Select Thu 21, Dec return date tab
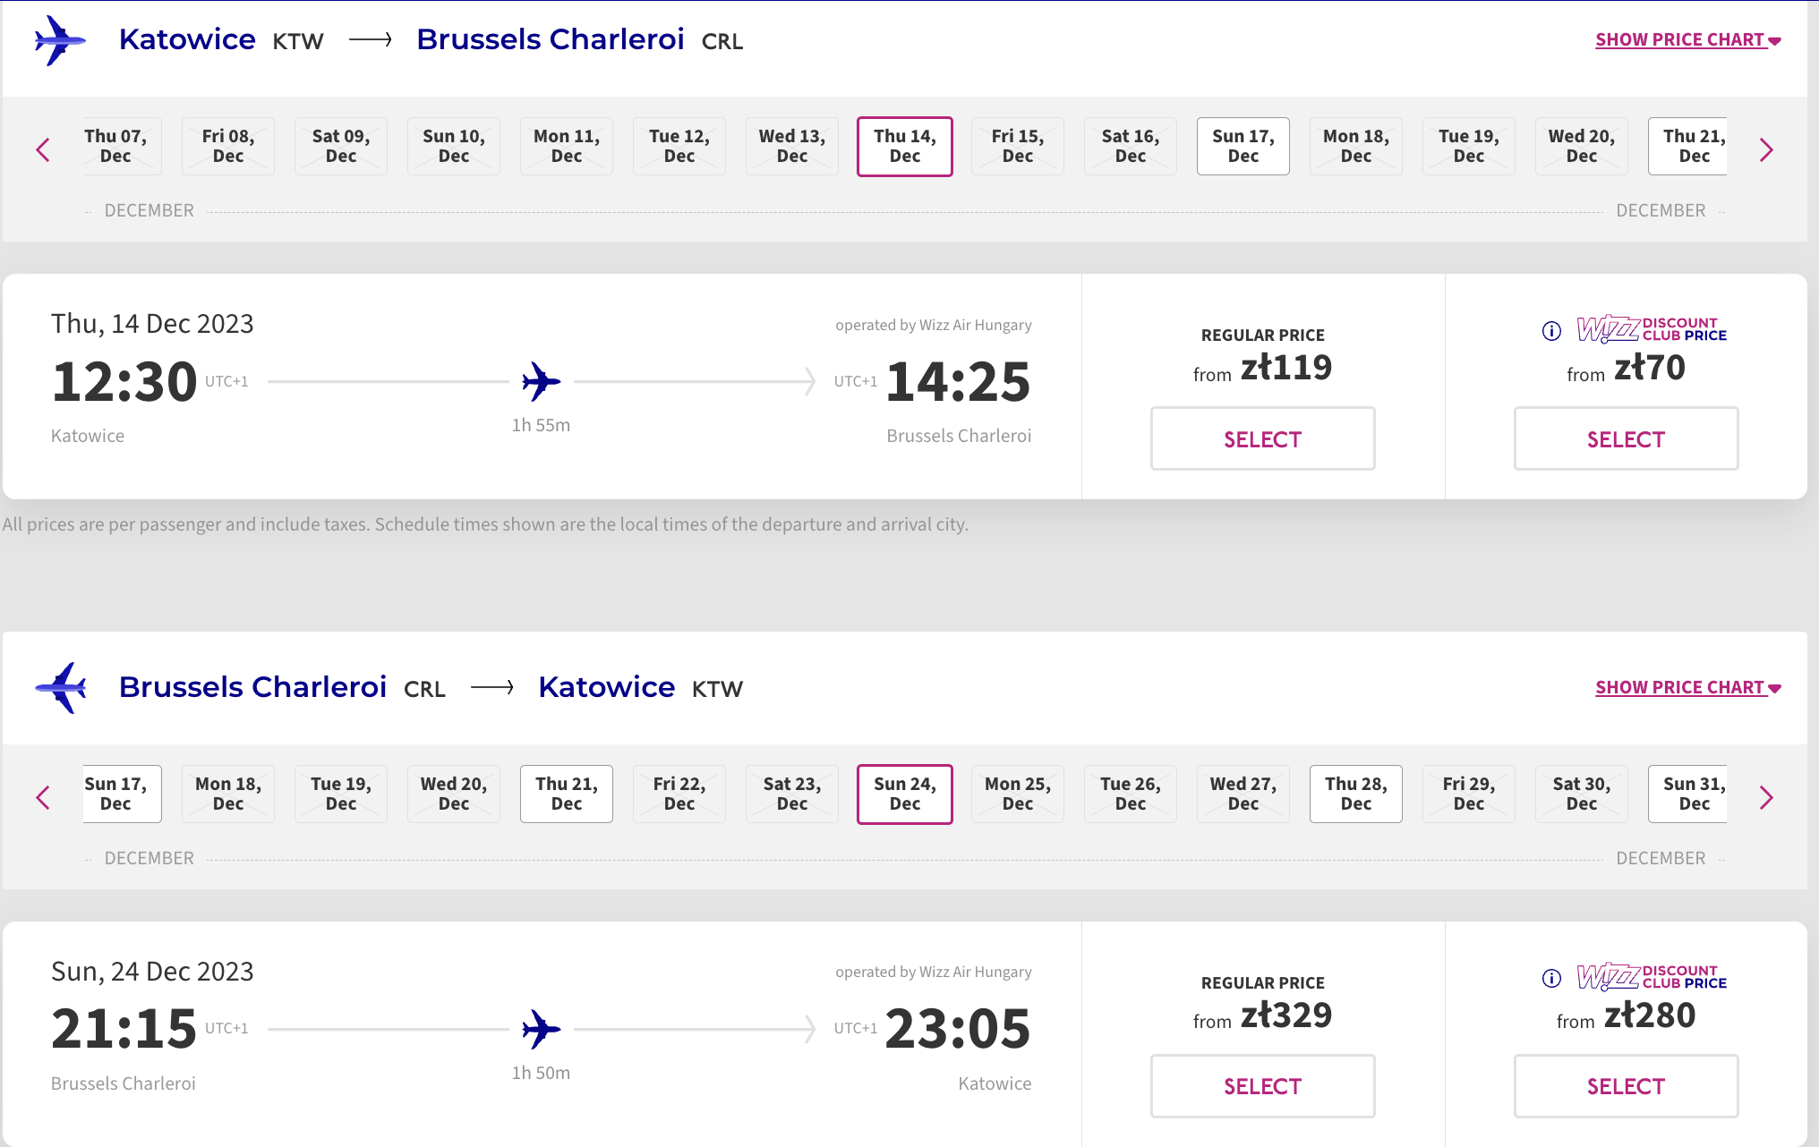 pyautogui.click(x=566, y=794)
